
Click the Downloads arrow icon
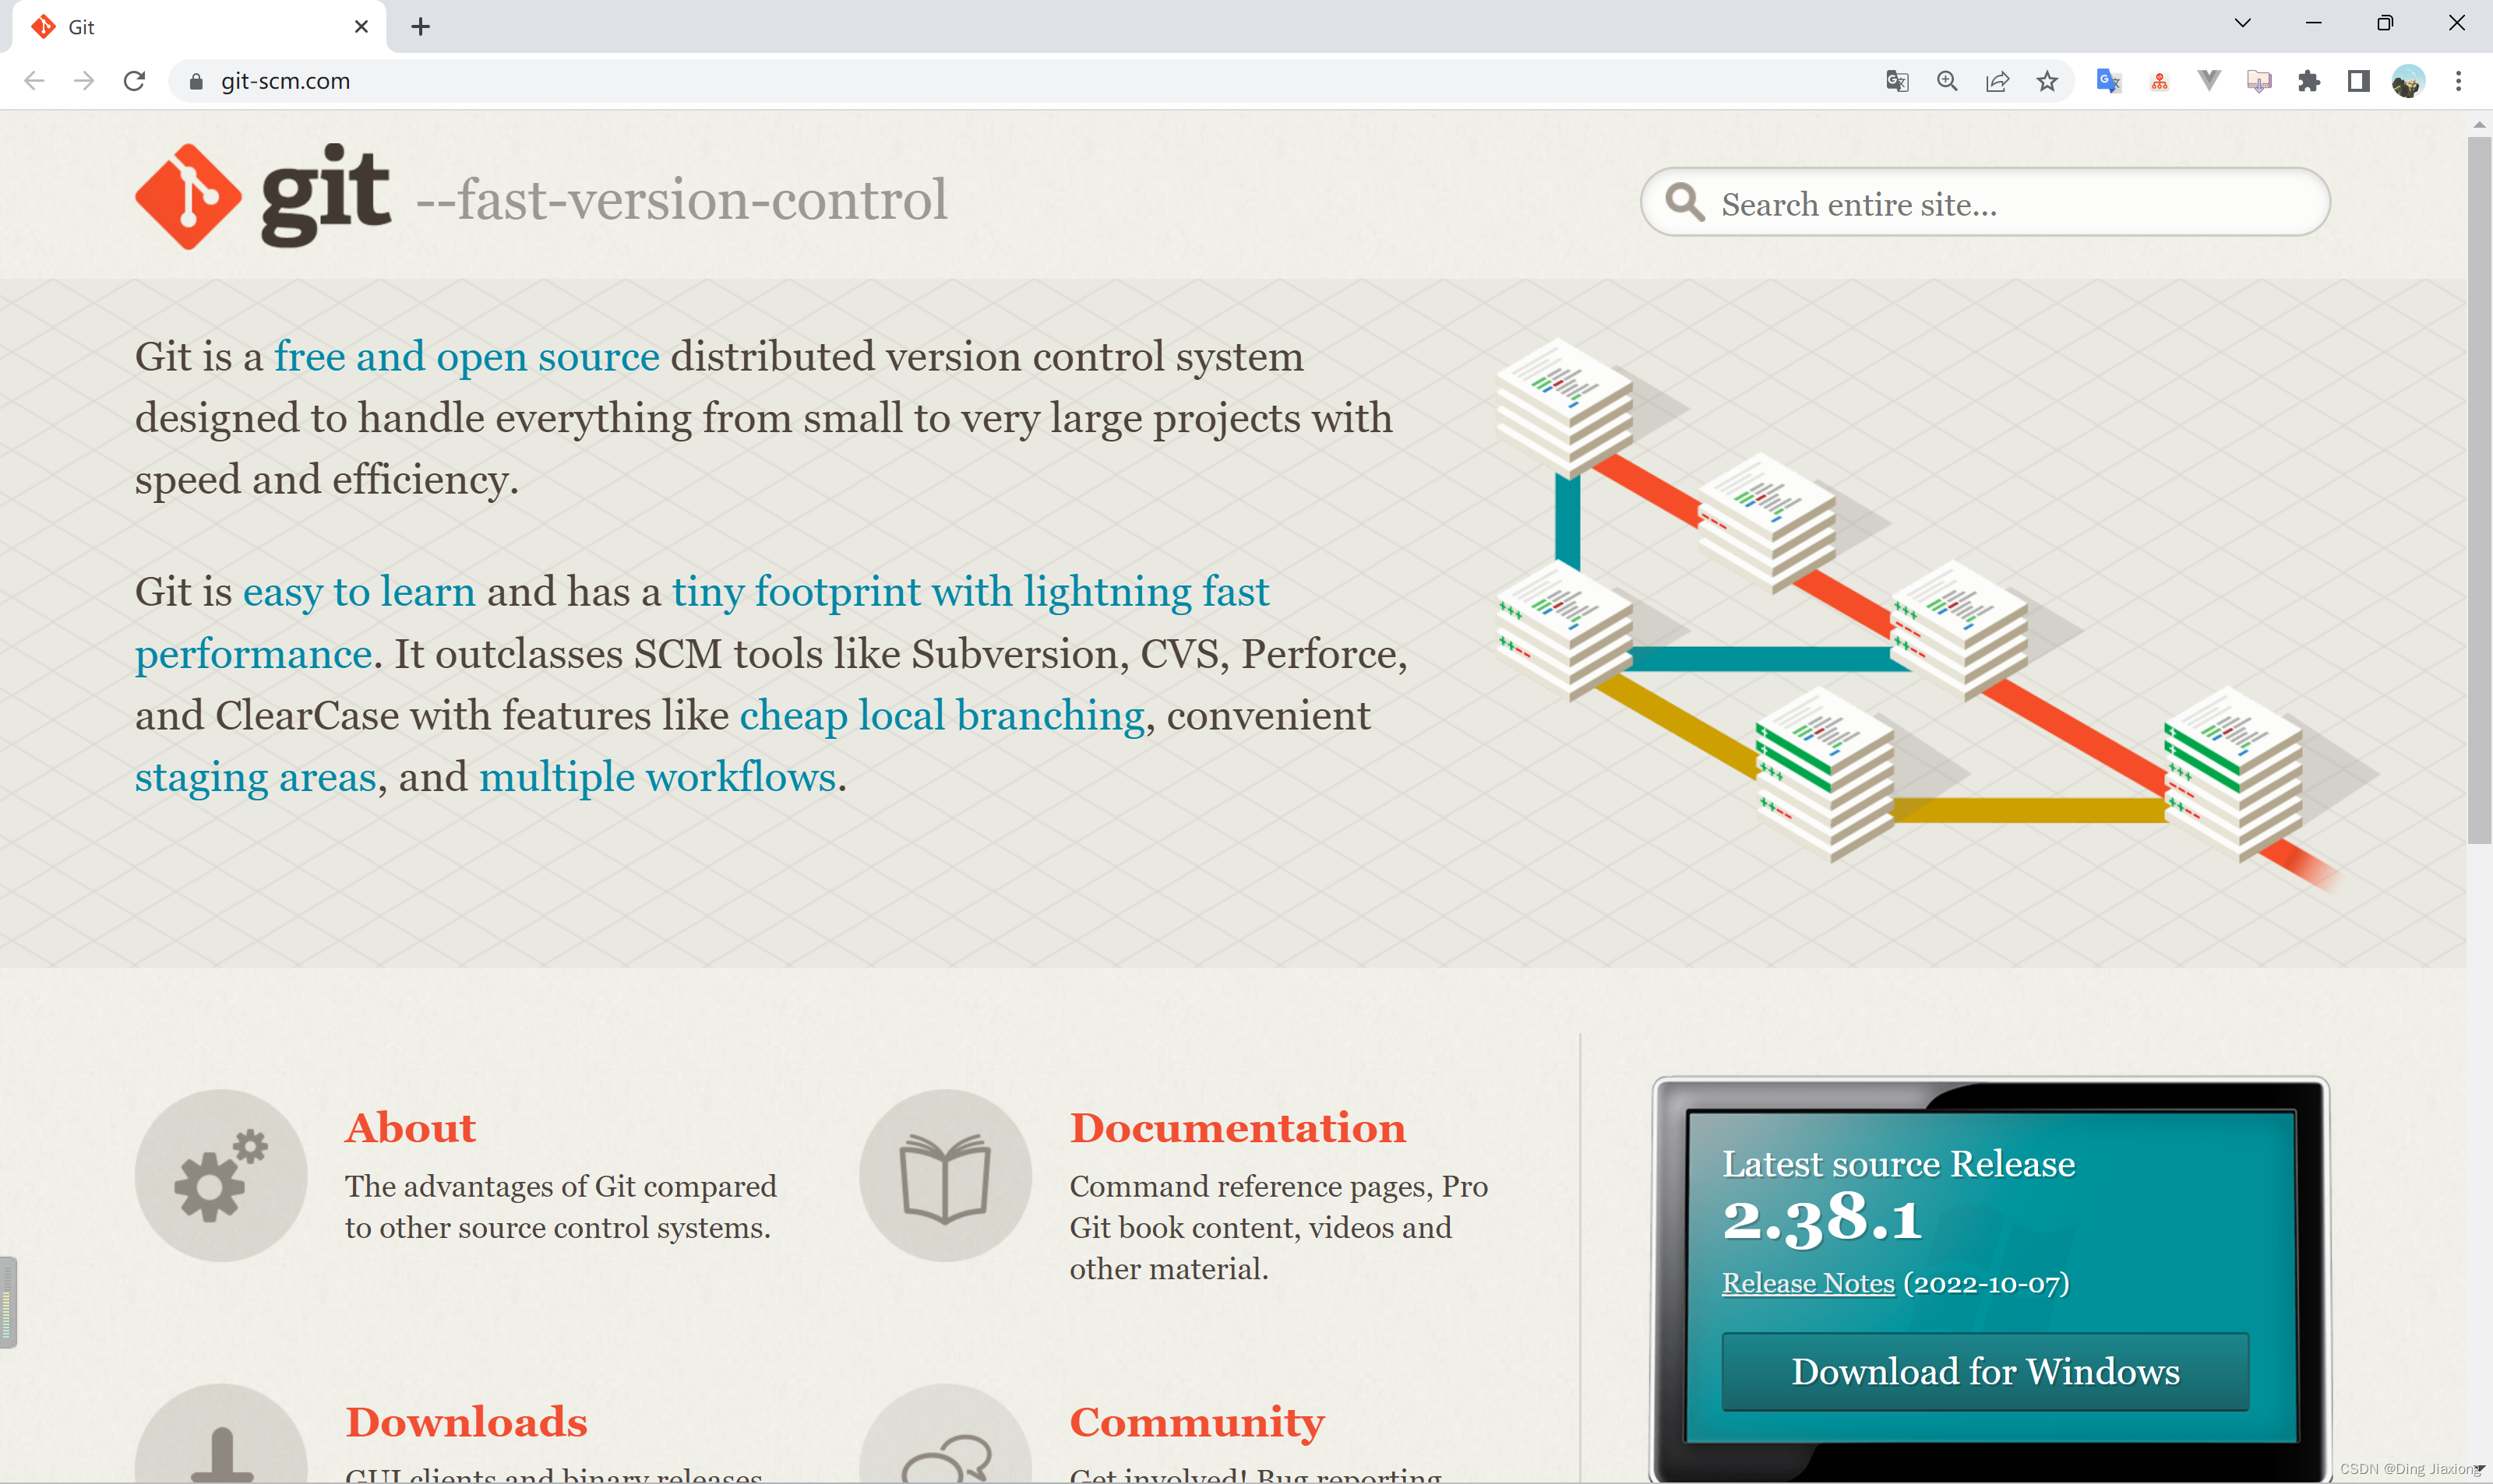(221, 1432)
